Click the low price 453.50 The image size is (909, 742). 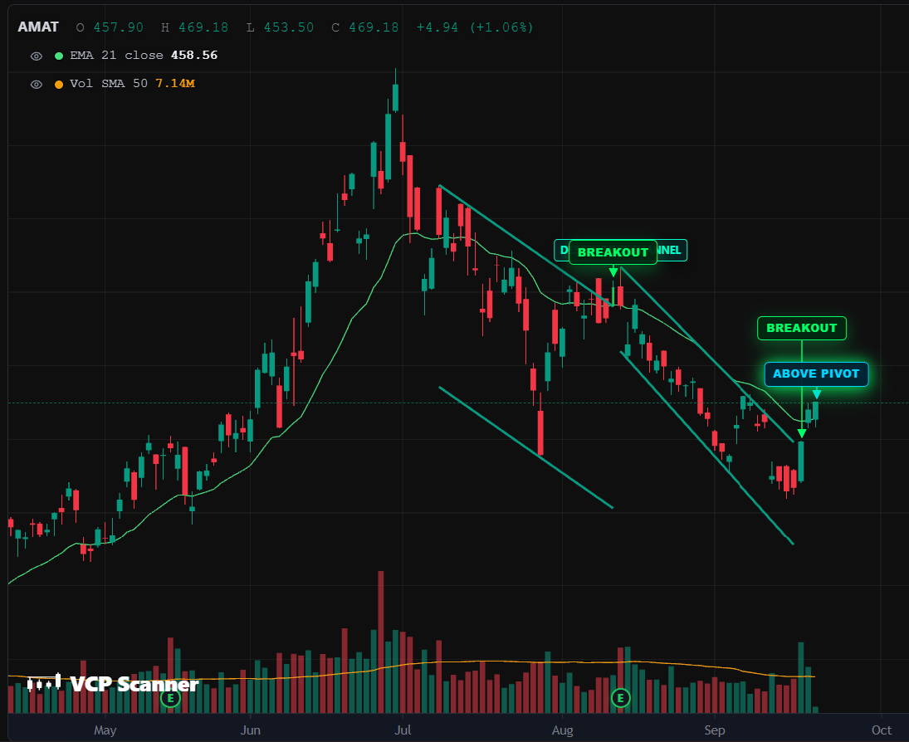click(x=289, y=28)
